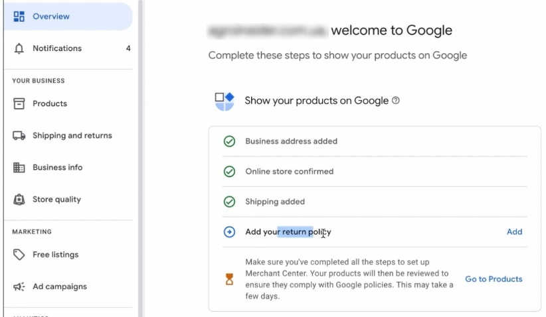Screen dimensions: 546x317
Task: Click the Shipping and returns truck icon
Action: (x=19, y=135)
